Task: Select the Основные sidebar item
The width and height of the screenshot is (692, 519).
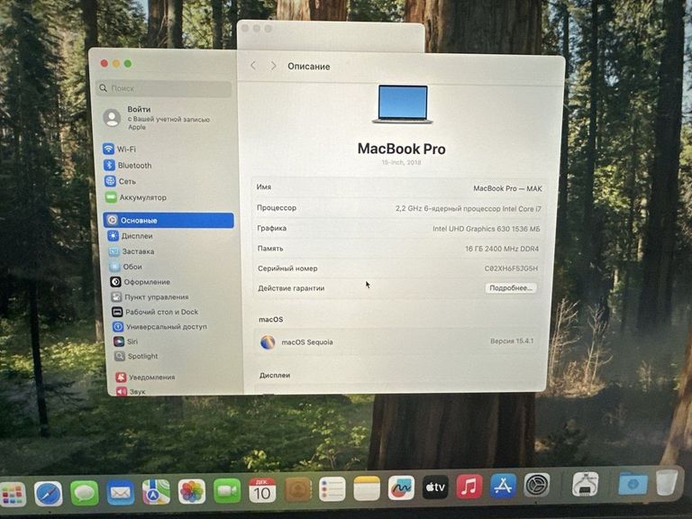Action: (x=168, y=220)
